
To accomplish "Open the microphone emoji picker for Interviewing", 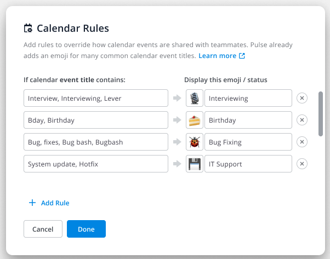I will pyautogui.click(x=195, y=99).
